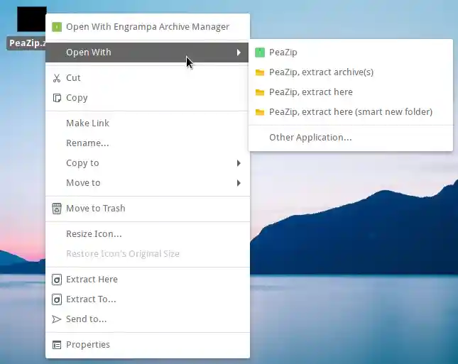
Task: Click folder icon beside 'PeaZip, extract here'
Action: tap(260, 92)
